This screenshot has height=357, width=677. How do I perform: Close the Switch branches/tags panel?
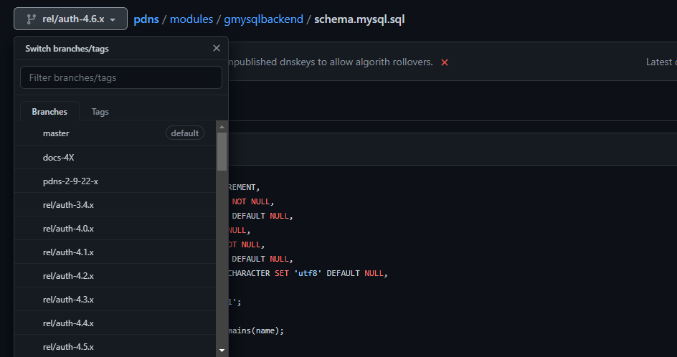(x=217, y=48)
